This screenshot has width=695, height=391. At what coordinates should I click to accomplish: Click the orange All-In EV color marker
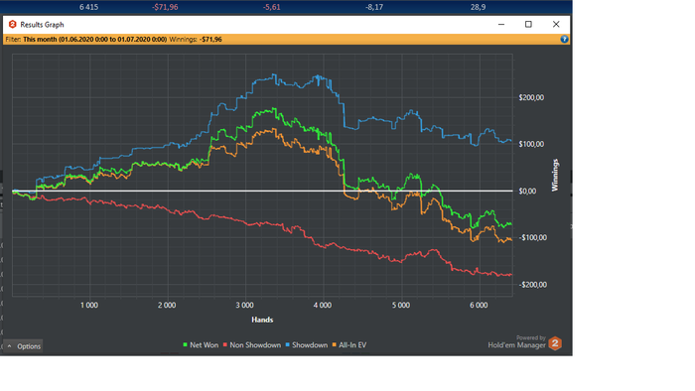tap(335, 345)
